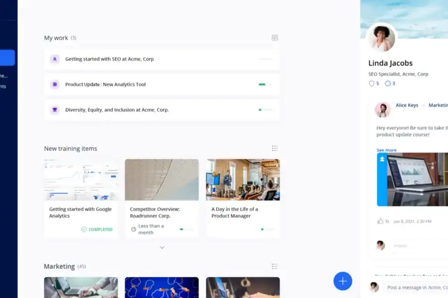Like Alice Keys' post with thumbs up
Viewport: 448px width, 298px height.
pos(380,221)
